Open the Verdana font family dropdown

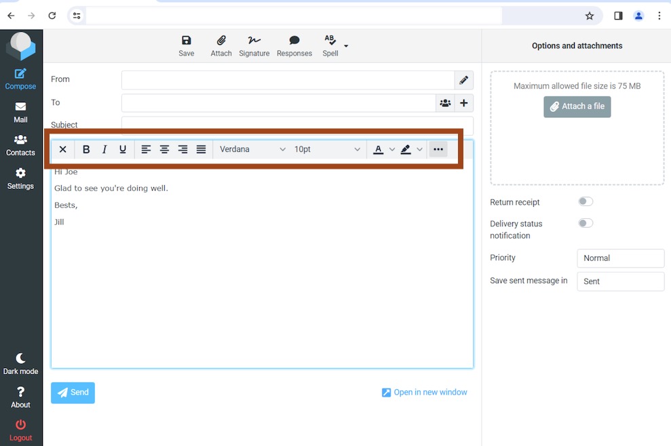(x=252, y=150)
